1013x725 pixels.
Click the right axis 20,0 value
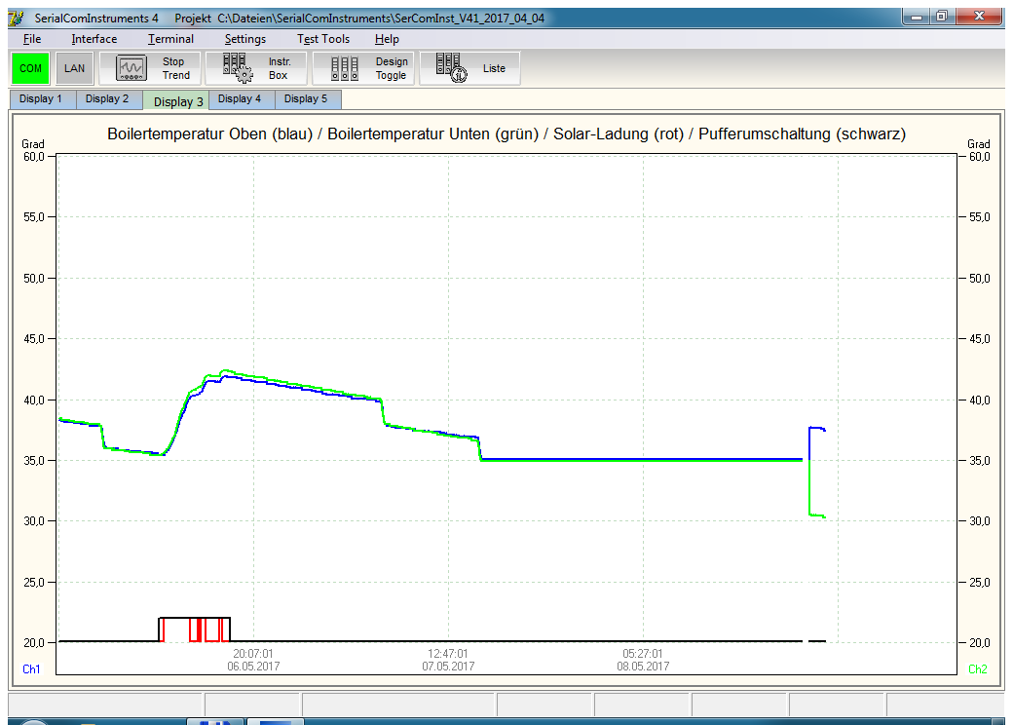click(980, 643)
